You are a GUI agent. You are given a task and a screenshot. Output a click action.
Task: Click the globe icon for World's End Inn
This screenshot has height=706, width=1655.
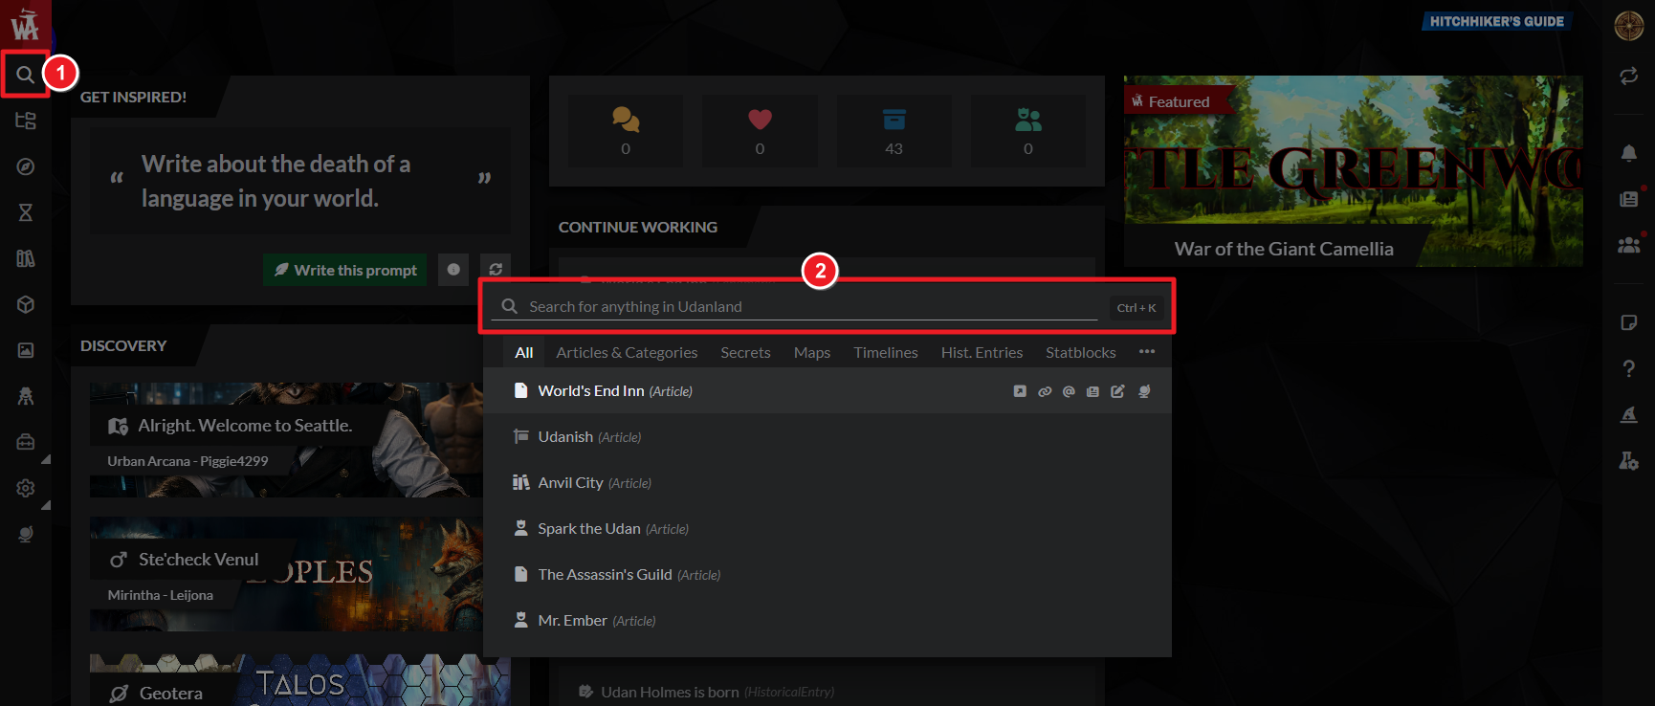tap(1144, 391)
